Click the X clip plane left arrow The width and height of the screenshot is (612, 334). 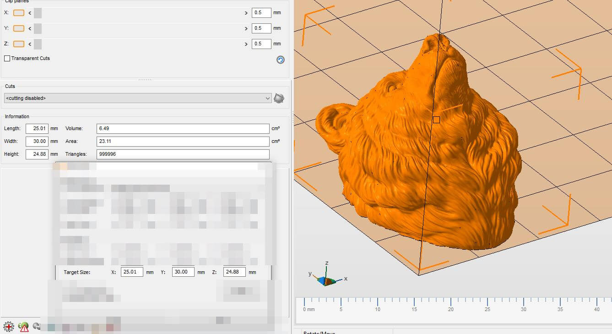coord(30,13)
